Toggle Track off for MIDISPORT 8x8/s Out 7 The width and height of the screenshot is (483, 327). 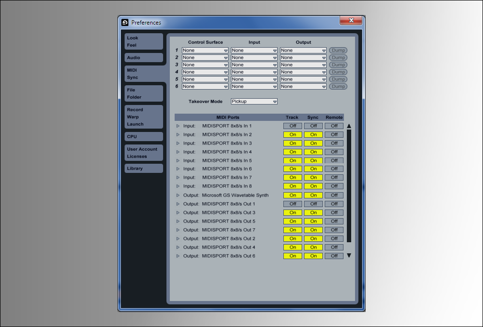(x=292, y=230)
